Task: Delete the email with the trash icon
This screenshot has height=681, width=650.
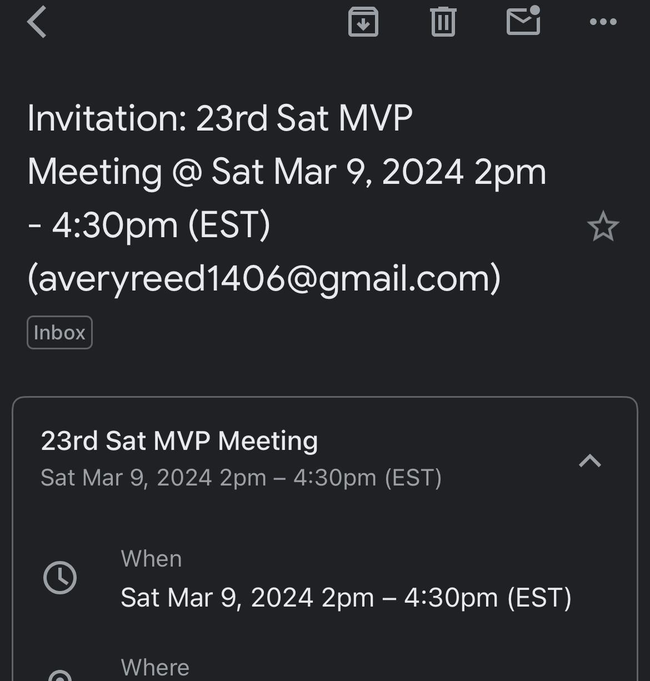Action: pyautogui.click(x=443, y=22)
